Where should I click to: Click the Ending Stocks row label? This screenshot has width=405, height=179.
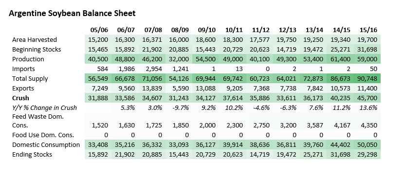pyautogui.click(x=32, y=155)
